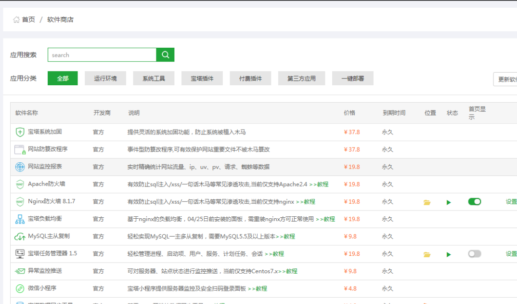Viewport: 517px width, 304px height.
Task: Click the 网站防篡改程序 software name
Action: (x=48, y=149)
